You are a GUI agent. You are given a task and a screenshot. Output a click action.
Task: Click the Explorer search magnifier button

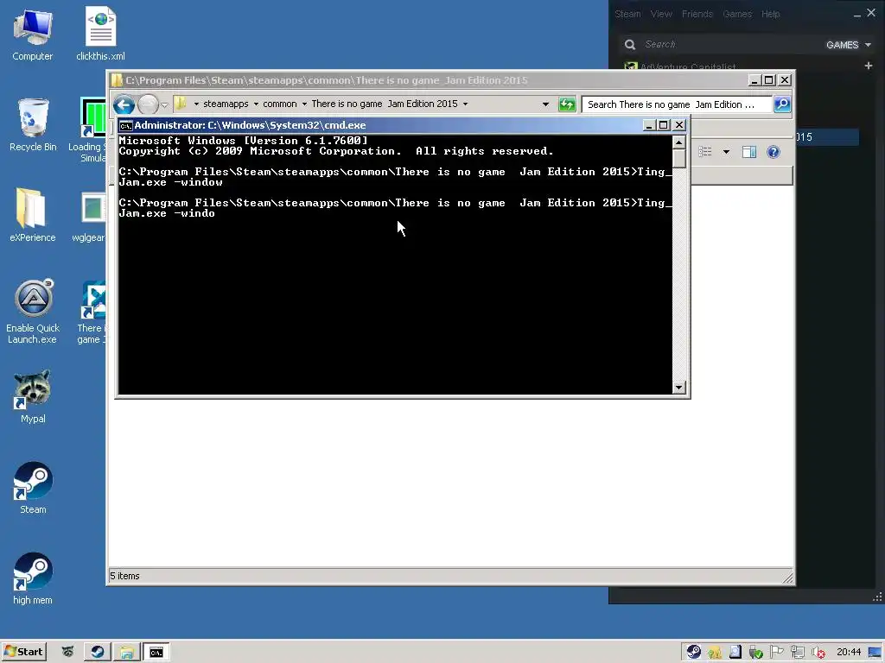click(781, 104)
